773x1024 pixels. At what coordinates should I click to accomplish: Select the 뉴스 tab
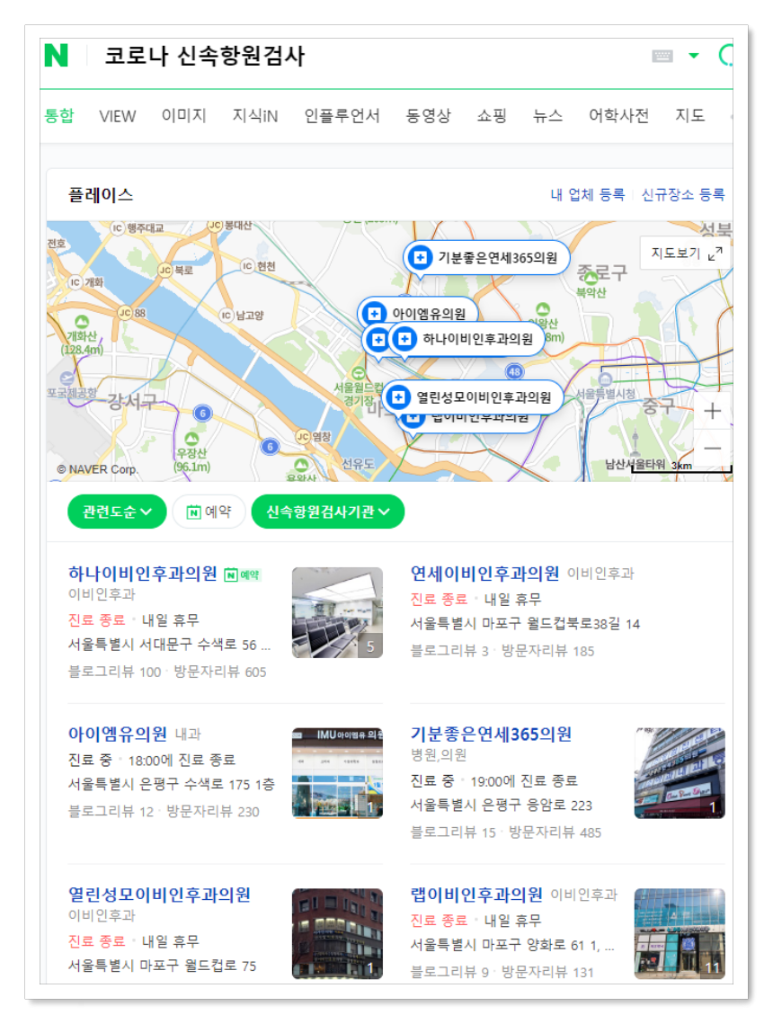(547, 116)
